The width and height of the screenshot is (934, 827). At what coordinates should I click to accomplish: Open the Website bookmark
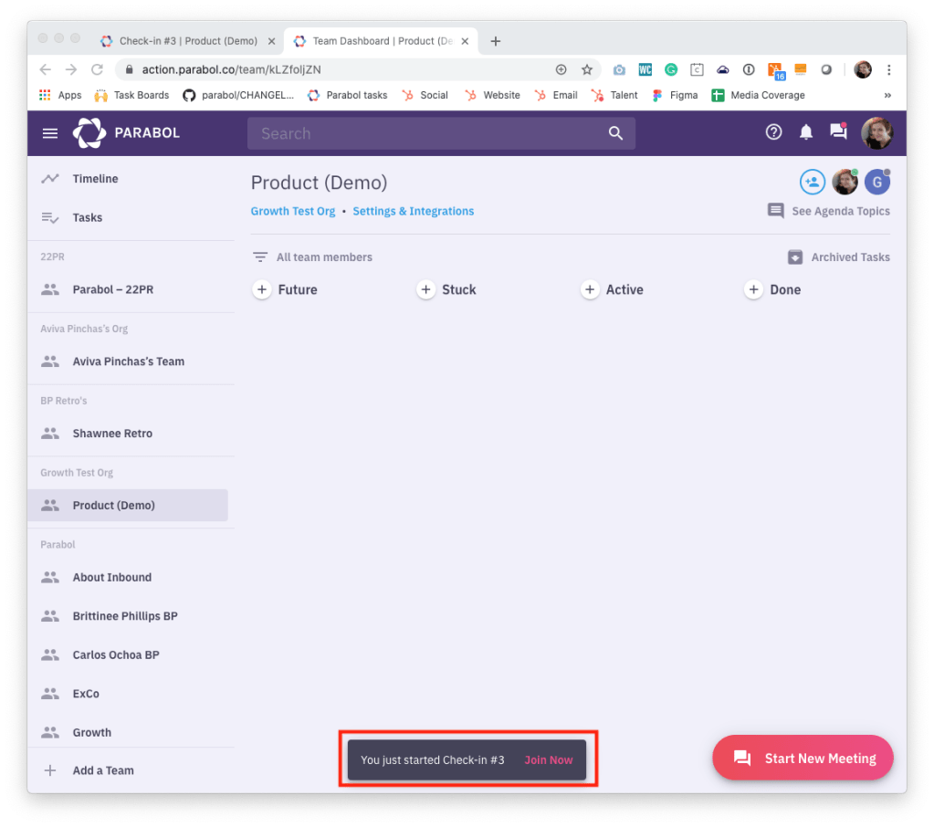[x=492, y=95]
